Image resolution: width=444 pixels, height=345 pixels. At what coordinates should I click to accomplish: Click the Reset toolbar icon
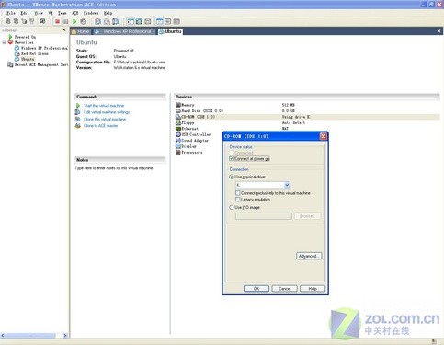(83, 21)
